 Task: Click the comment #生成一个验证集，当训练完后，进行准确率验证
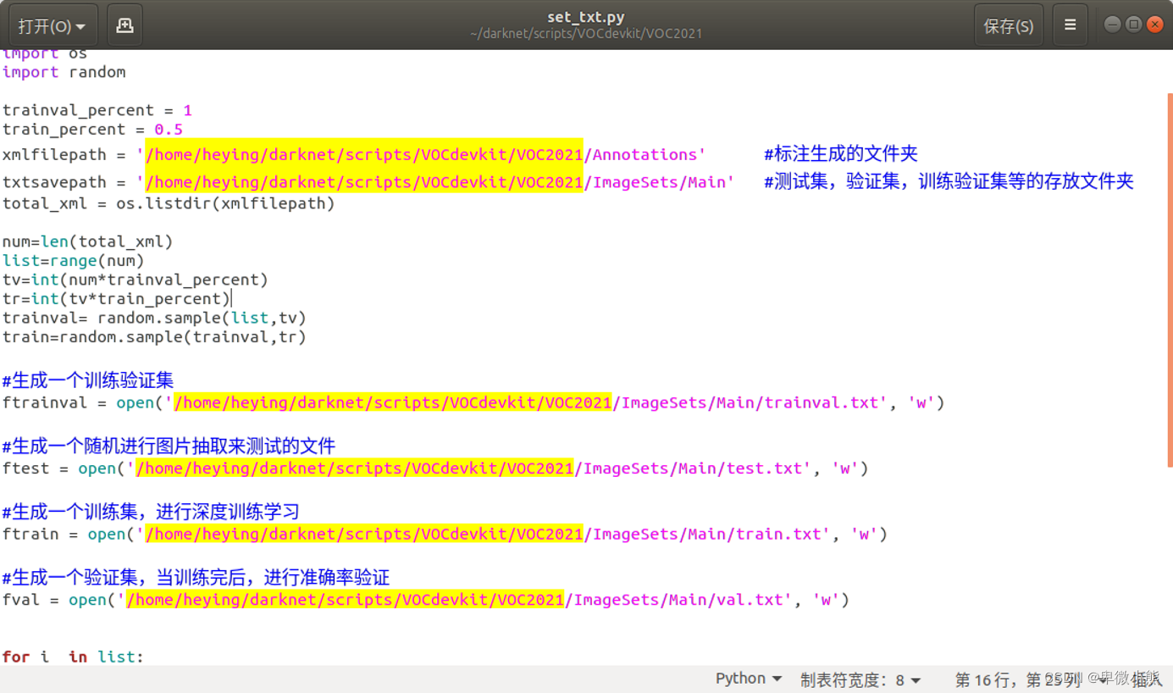point(196,578)
